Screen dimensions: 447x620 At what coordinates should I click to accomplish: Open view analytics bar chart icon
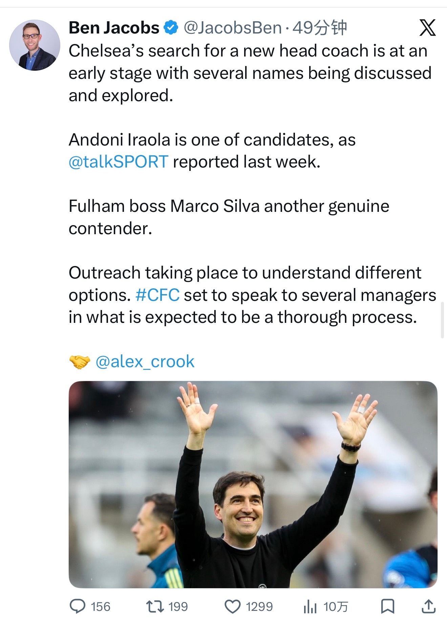[310, 606]
